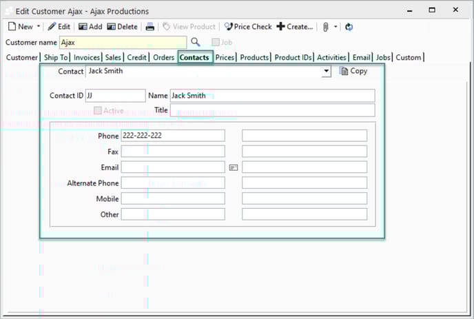Click the Delete toolbar button
Image resolution: width=474 pixels, height=319 pixels.
click(122, 27)
